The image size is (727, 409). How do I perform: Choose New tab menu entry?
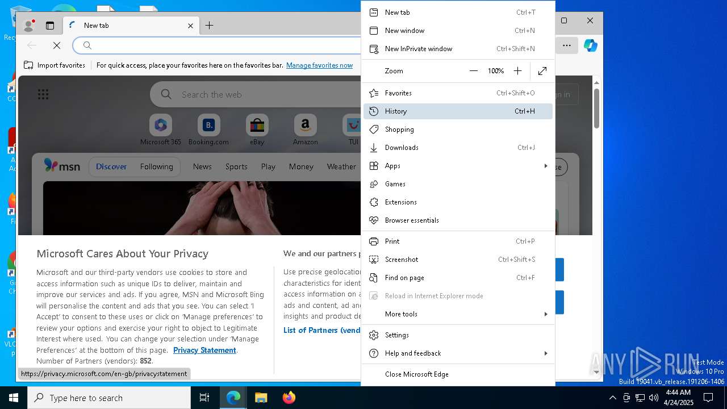(458, 12)
